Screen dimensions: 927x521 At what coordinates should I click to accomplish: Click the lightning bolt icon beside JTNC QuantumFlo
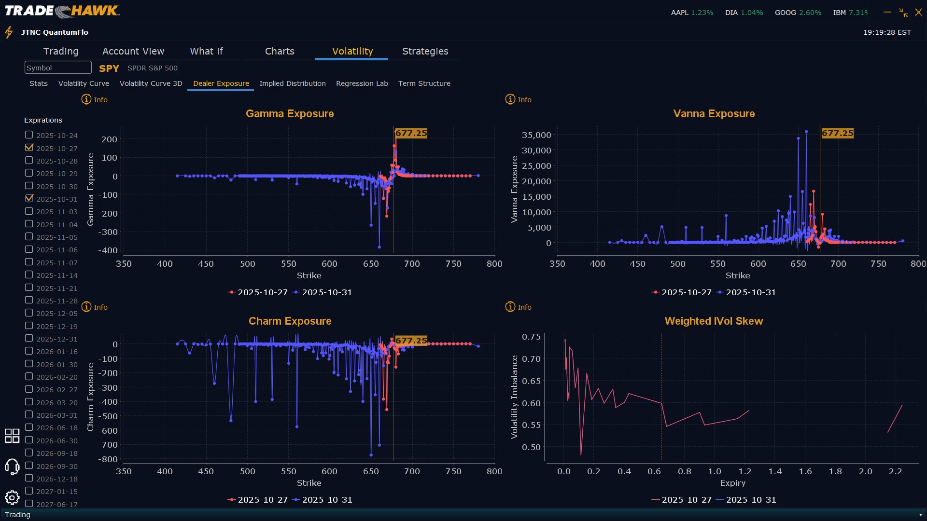[9, 32]
